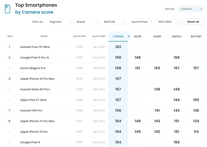Viewport: 207px width, 147px height.
Task: Expand the Bar/Fold filter
Action: tap(114, 22)
